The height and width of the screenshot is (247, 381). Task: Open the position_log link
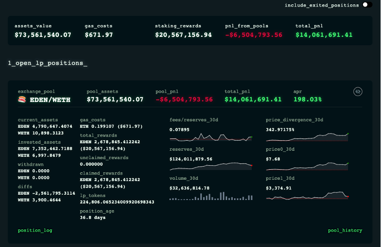click(x=35, y=230)
